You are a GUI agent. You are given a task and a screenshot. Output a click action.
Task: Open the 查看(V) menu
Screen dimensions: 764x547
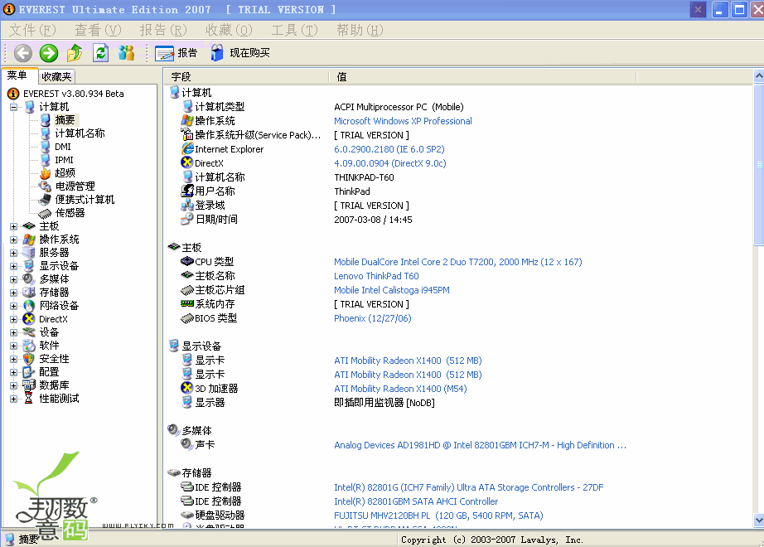coord(98,30)
